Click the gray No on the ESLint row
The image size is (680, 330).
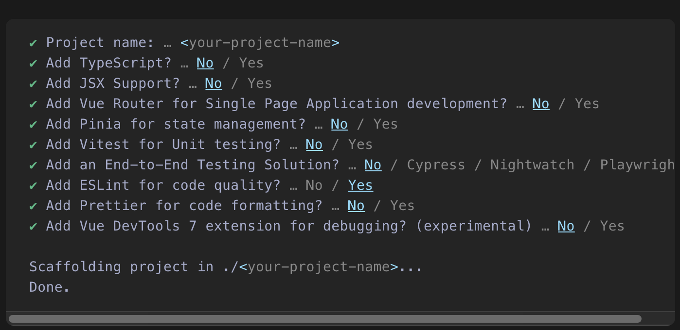click(x=314, y=185)
